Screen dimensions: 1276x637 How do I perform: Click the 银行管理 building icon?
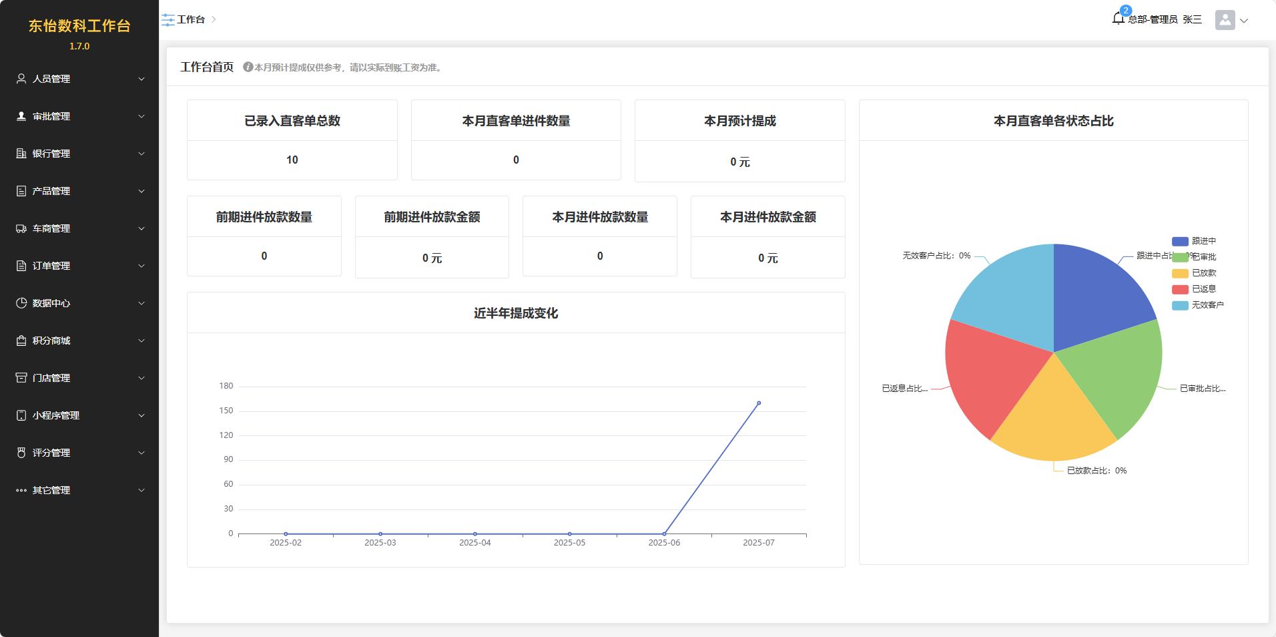coord(21,154)
